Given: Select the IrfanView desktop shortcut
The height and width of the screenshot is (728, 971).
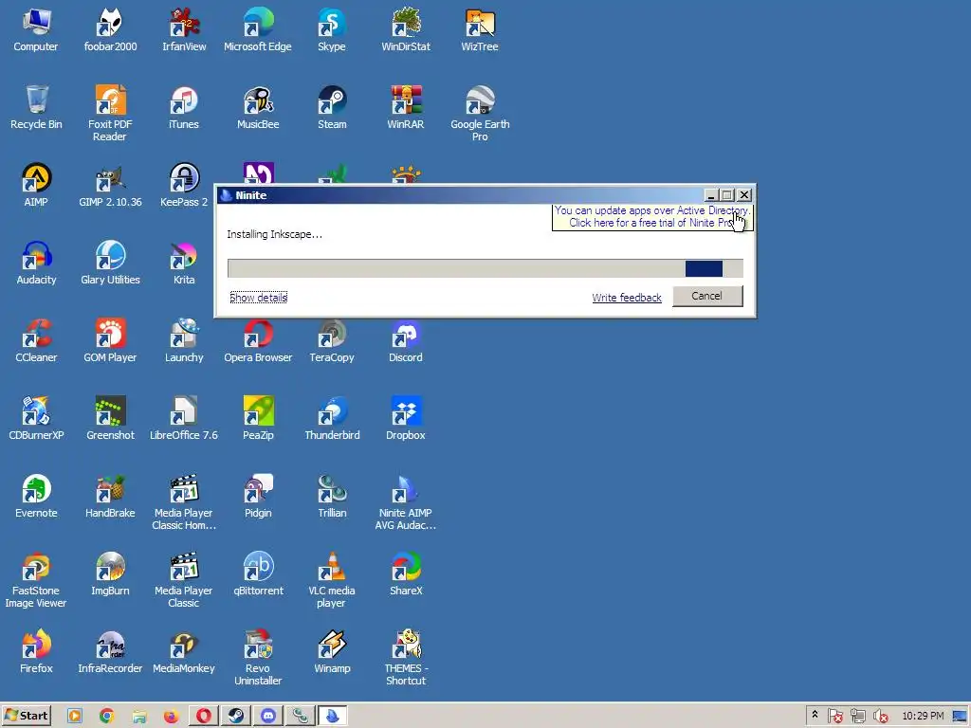Looking at the screenshot, I should (184, 29).
